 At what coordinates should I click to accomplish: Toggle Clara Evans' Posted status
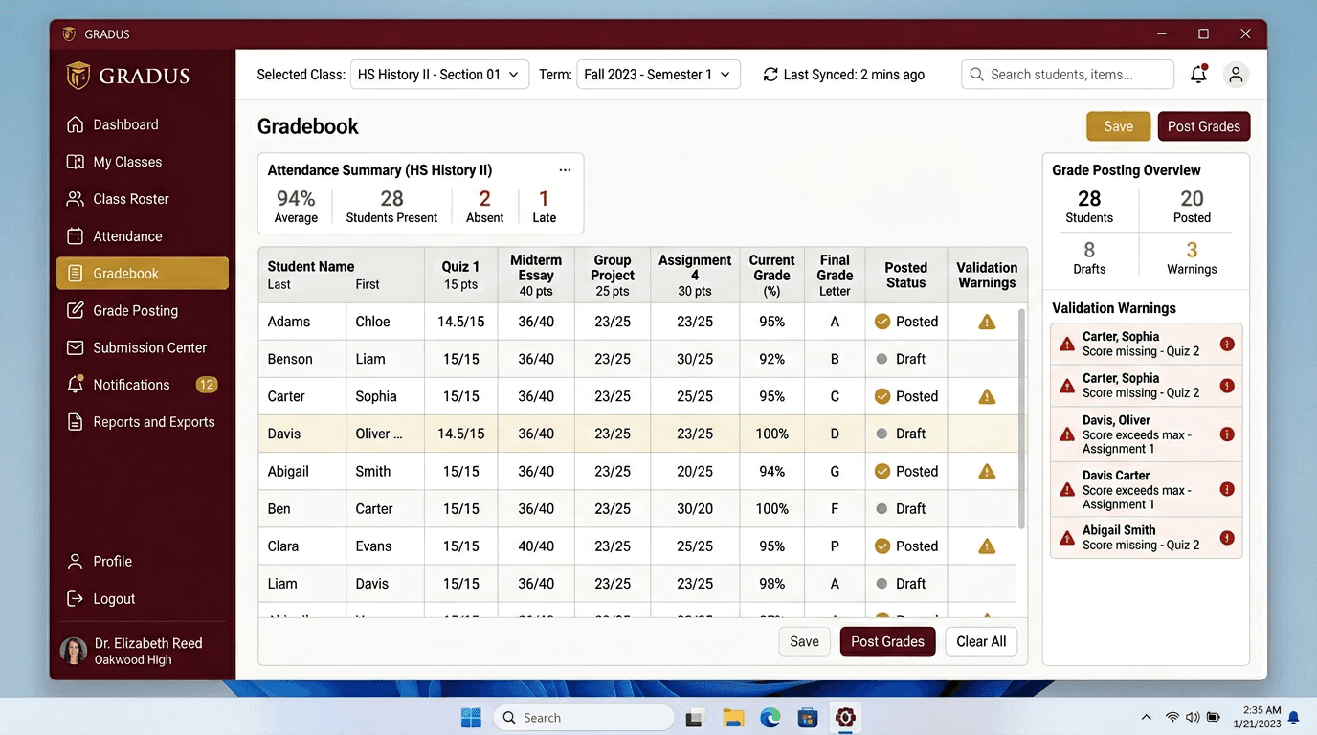pyautogui.click(x=905, y=546)
